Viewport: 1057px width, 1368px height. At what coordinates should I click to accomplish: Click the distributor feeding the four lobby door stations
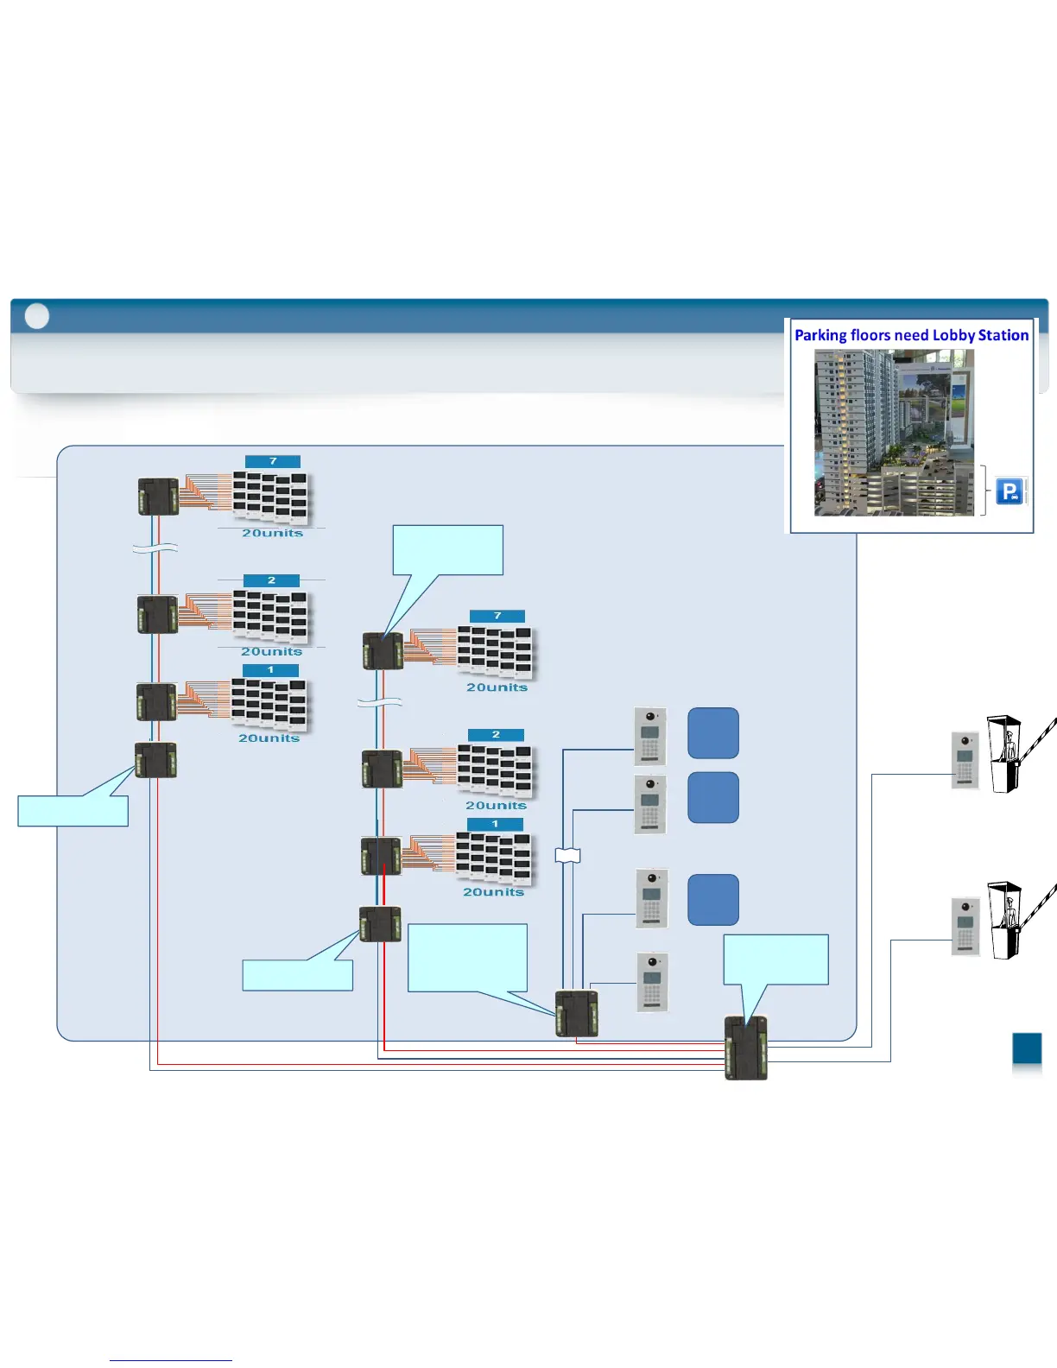[577, 1014]
